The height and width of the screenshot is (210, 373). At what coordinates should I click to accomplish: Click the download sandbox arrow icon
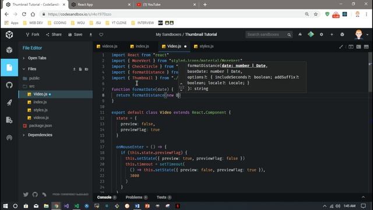click(x=91, y=35)
